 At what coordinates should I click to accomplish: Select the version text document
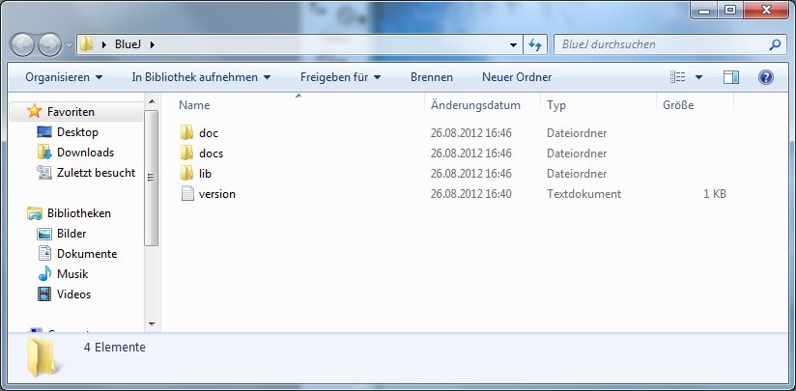pos(216,194)
